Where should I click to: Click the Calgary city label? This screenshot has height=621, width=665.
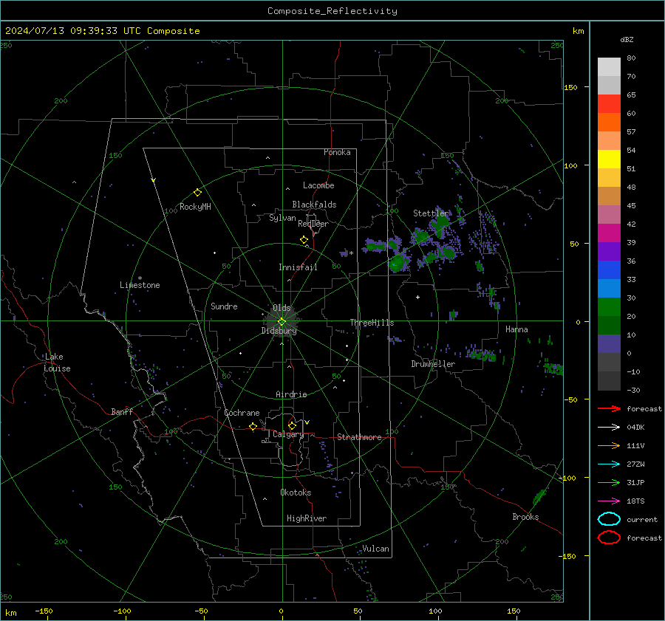coord(288,434)
